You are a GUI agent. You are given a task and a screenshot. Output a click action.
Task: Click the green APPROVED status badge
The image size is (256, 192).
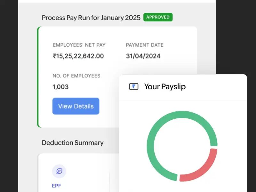point(158,17)
